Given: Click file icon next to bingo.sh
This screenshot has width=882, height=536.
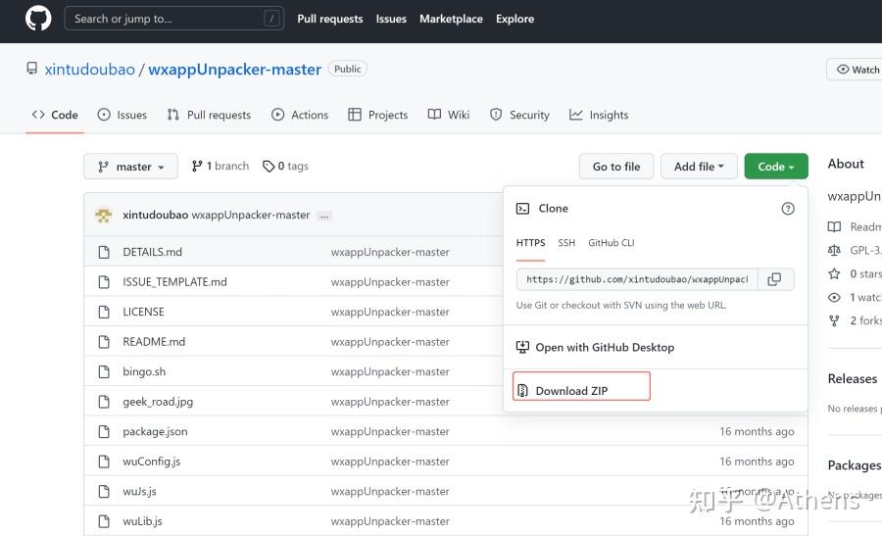Looking at the screenshot, I should pos(104,371).
